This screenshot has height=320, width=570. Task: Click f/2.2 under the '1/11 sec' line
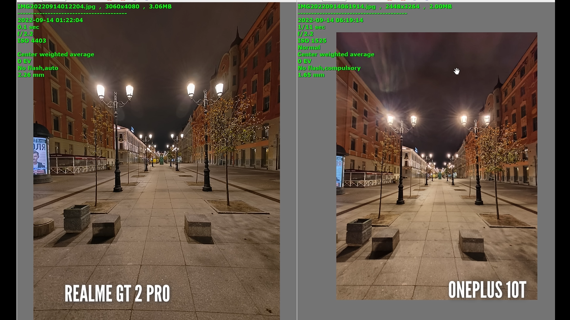306,34
